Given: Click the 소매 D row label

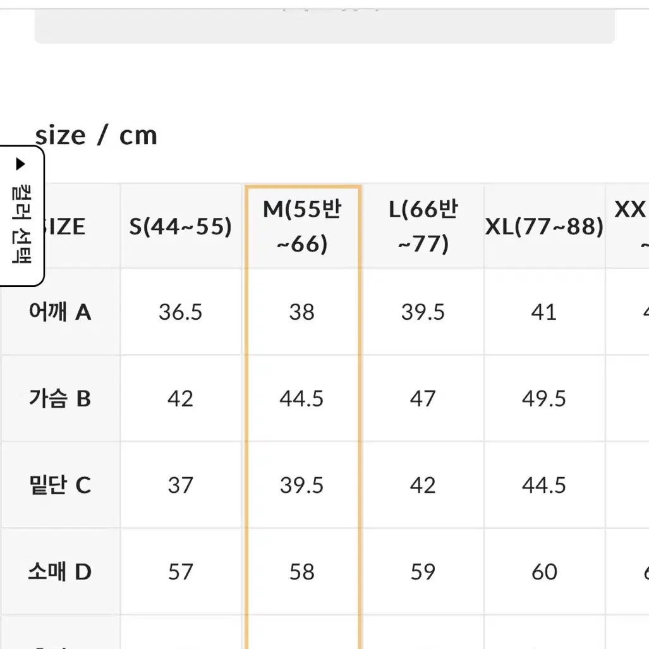Looking at the screenshot, I should click(60, 572).
